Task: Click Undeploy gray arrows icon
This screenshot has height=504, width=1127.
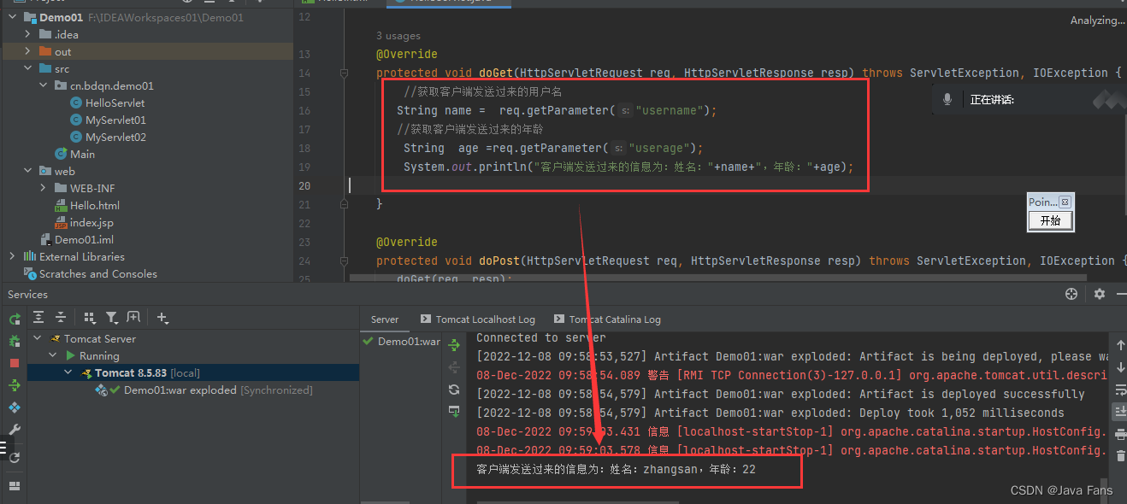Action: (x=455, y=367)
